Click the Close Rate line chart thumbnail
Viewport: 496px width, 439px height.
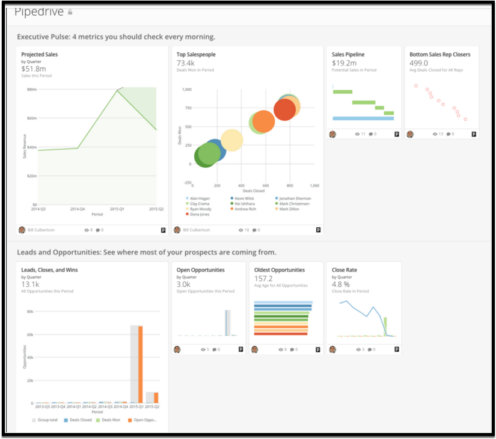[364, 318]
